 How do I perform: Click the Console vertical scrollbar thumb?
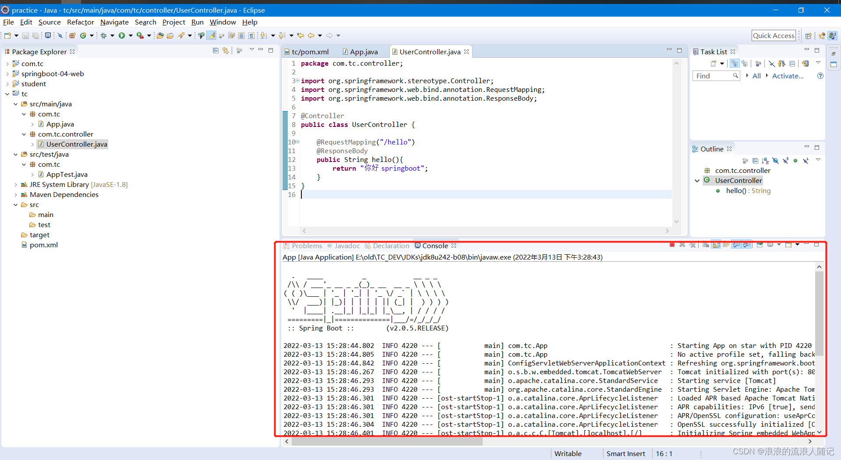point(819,313)
